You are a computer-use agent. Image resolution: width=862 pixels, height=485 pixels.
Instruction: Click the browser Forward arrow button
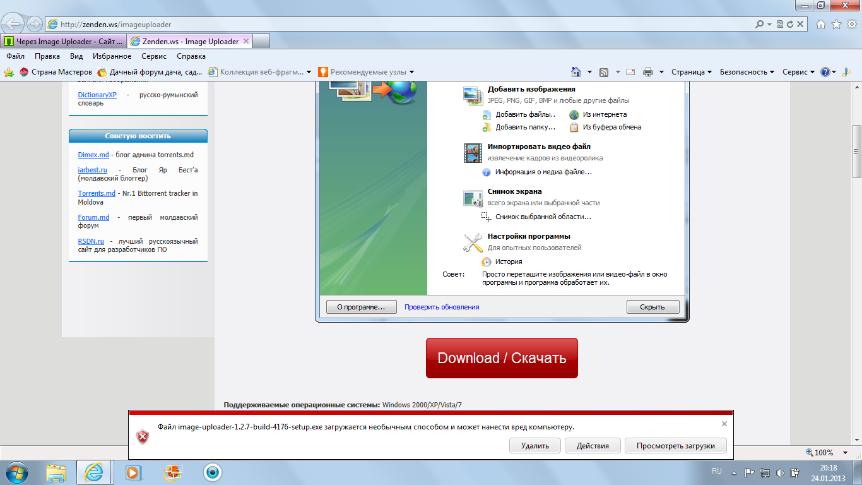pos(34,24)
